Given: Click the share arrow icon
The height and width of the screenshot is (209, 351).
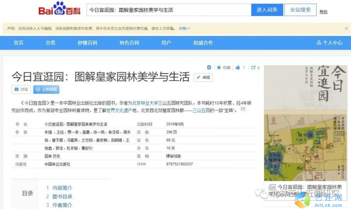Looking at the screenshot, I should pos(253,67).
